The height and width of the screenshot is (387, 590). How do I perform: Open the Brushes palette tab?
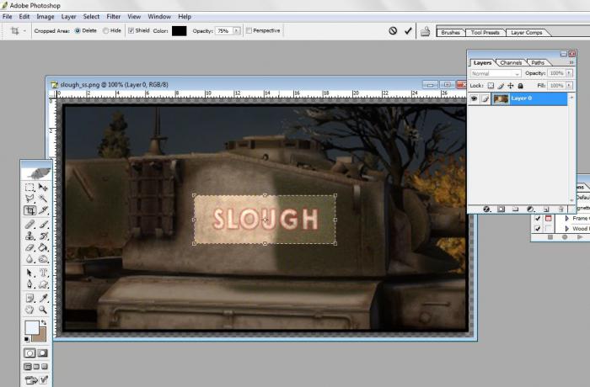pos(450,33)
